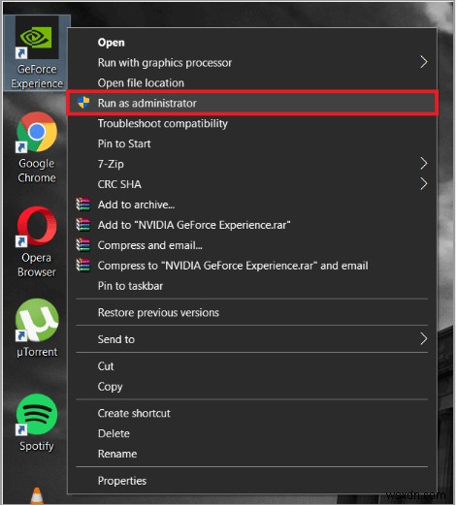Select the GeForce Experience desktop shortcut
Viewport: 457px width, 505px height.
coord(37,52)
